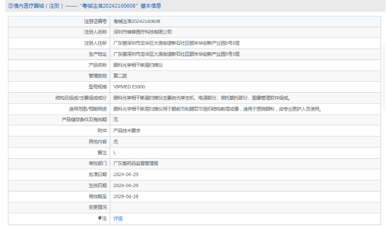
Task: Select the 结构及组成/主要组成成分 label
Action: pyautogui.click(x=81, y=98)
